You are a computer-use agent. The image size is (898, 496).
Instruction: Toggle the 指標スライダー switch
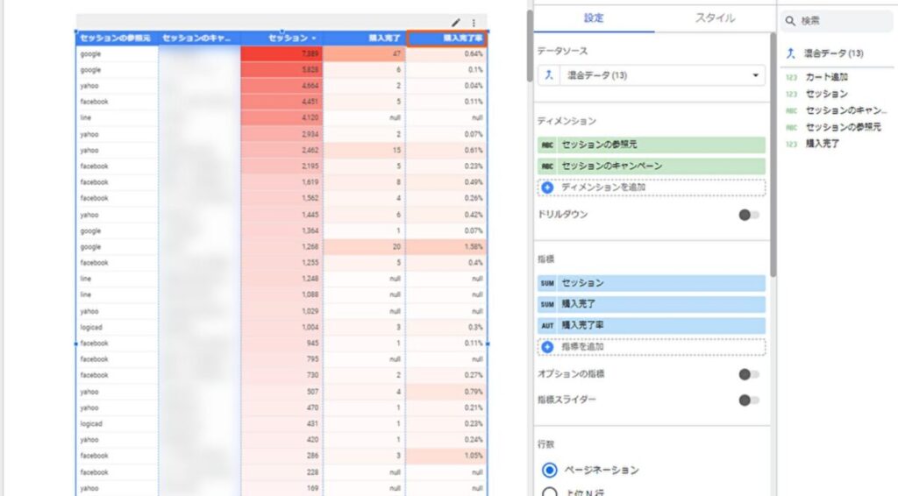tap(748, 400)
